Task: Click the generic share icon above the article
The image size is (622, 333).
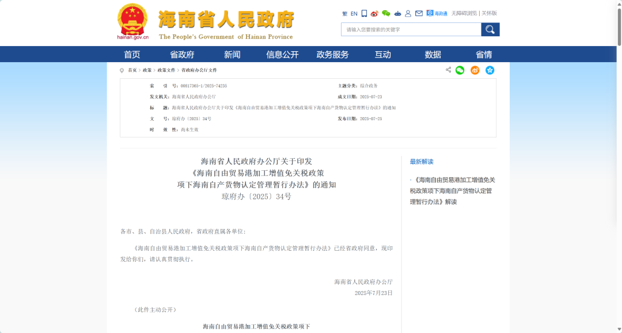Action: tap(447, 70)
